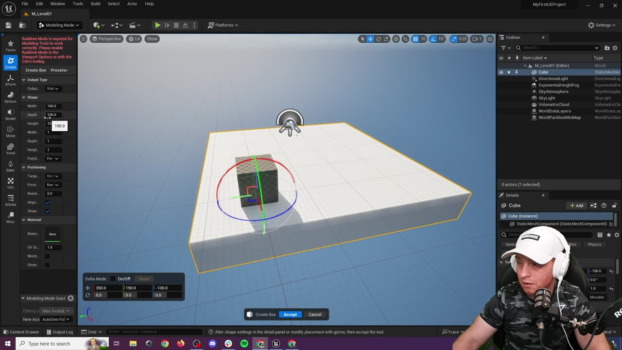Select the UVs tool category
This screenshot has width=622, height=350.
coord(10,183)
